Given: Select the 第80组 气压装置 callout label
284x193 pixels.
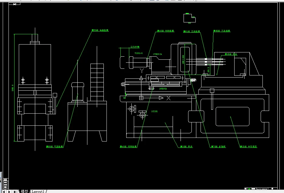Looking at the screenshot, I should pyautogui.click(x=55, y=147).
